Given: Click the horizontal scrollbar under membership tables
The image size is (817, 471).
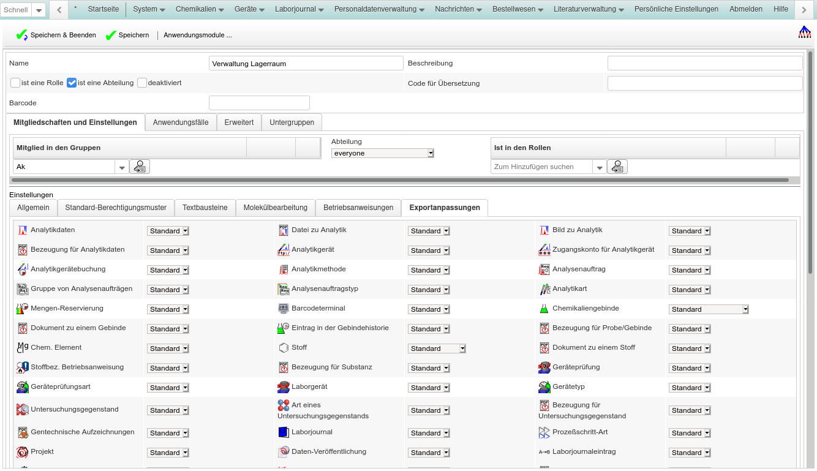Looking at the screenshot, I should click(401, 180).
